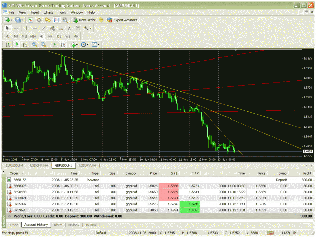Launch MetaEditor with the yellow diamond icon
The width and height of the screenshot is (316, 237).
(x=101, y=20)
